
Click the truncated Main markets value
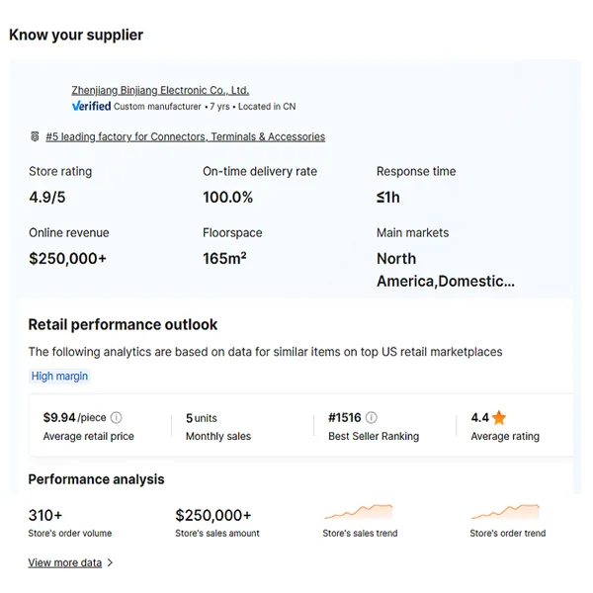click(x=446, y=270)
